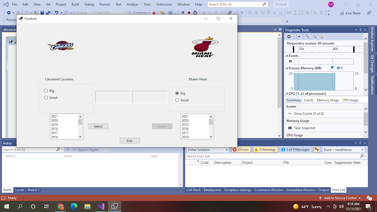Screen dimensions: 377x212
Task: Open the Debug menu
Action: (89, 4)
